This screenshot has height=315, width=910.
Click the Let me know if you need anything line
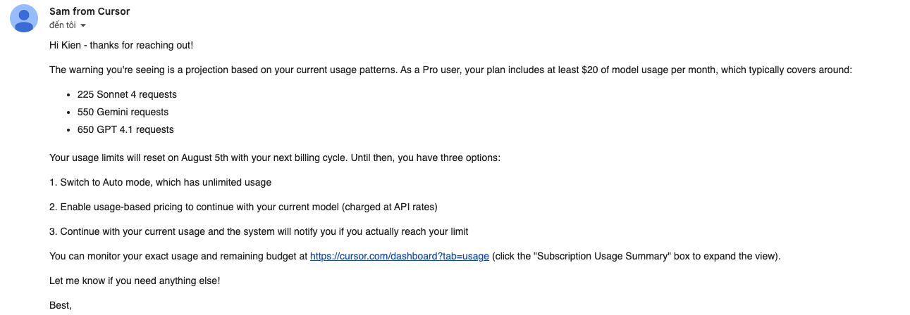[135, 281]
